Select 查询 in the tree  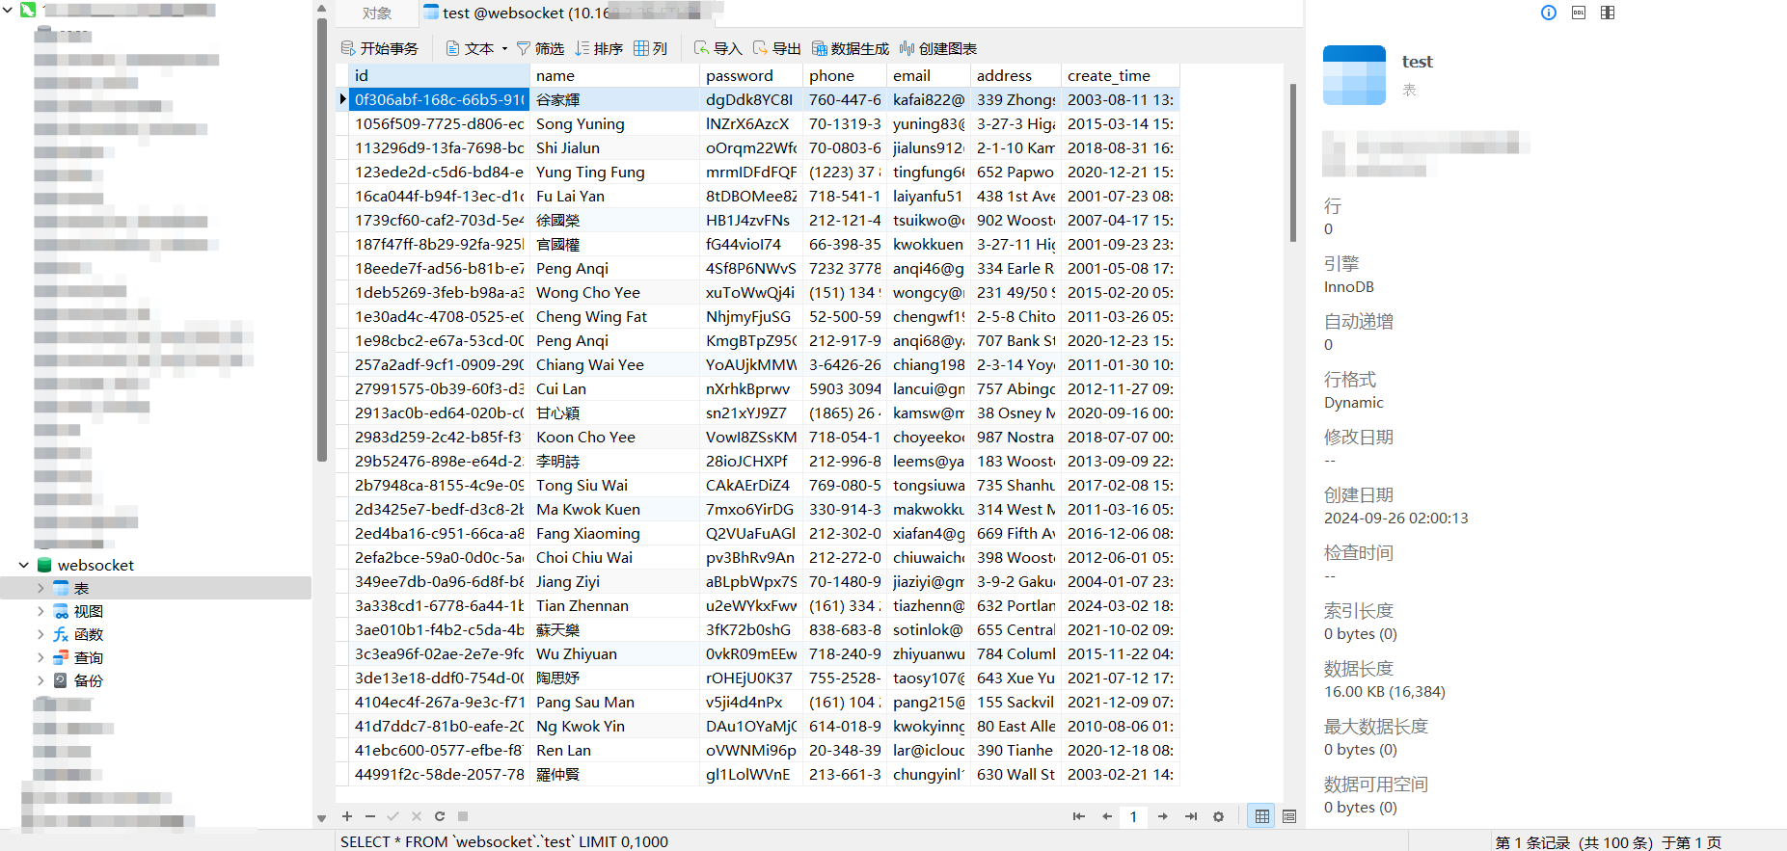88,657
